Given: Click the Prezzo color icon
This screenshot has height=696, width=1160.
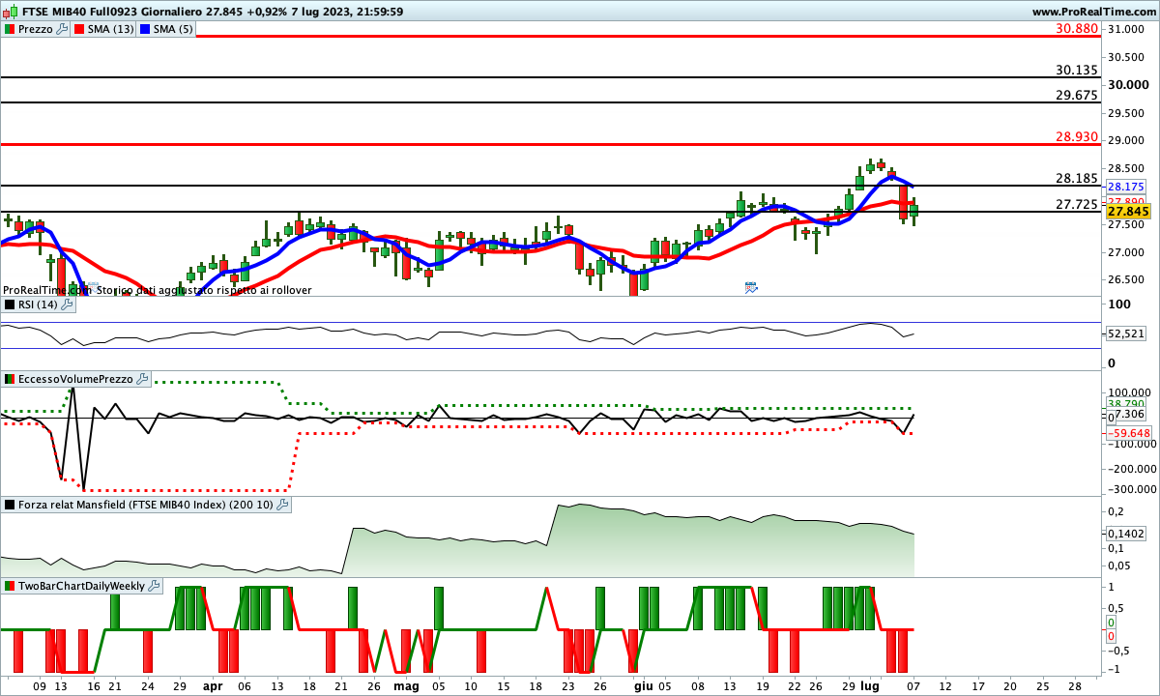Looking at the screenshot, I should point(10,29).
